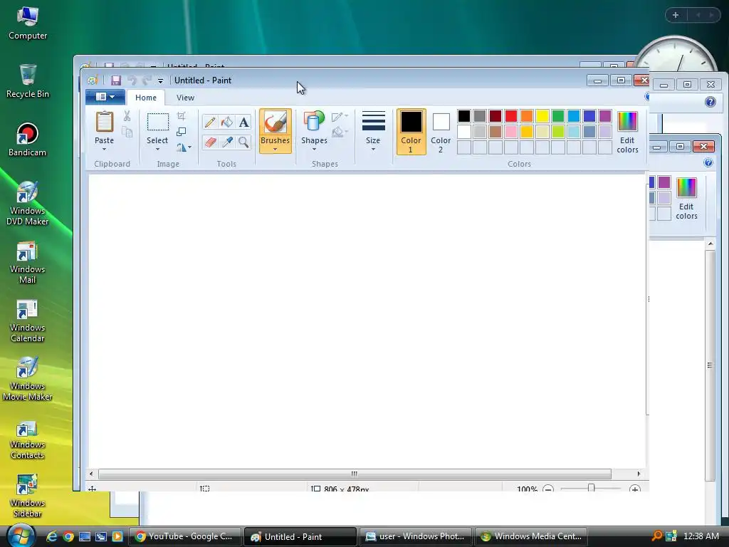Click the Undo arrow in title bar
The height and width of the screenshot is (547, 729).
(132, 80)
